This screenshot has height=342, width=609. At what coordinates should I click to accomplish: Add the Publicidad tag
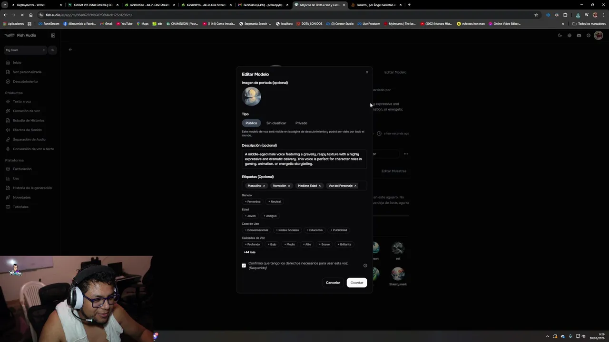(x=339, y=230)
